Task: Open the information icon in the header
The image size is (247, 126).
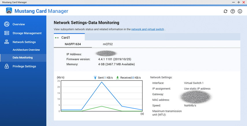Action: coord(240,11)
